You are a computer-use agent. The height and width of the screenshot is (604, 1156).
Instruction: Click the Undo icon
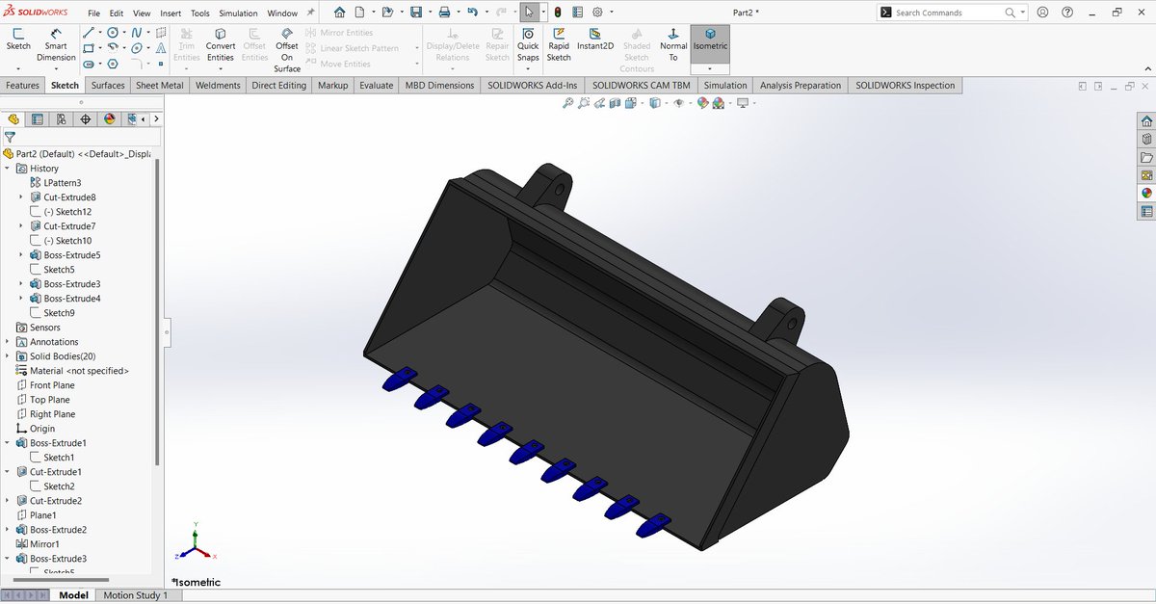click(472, 13)
